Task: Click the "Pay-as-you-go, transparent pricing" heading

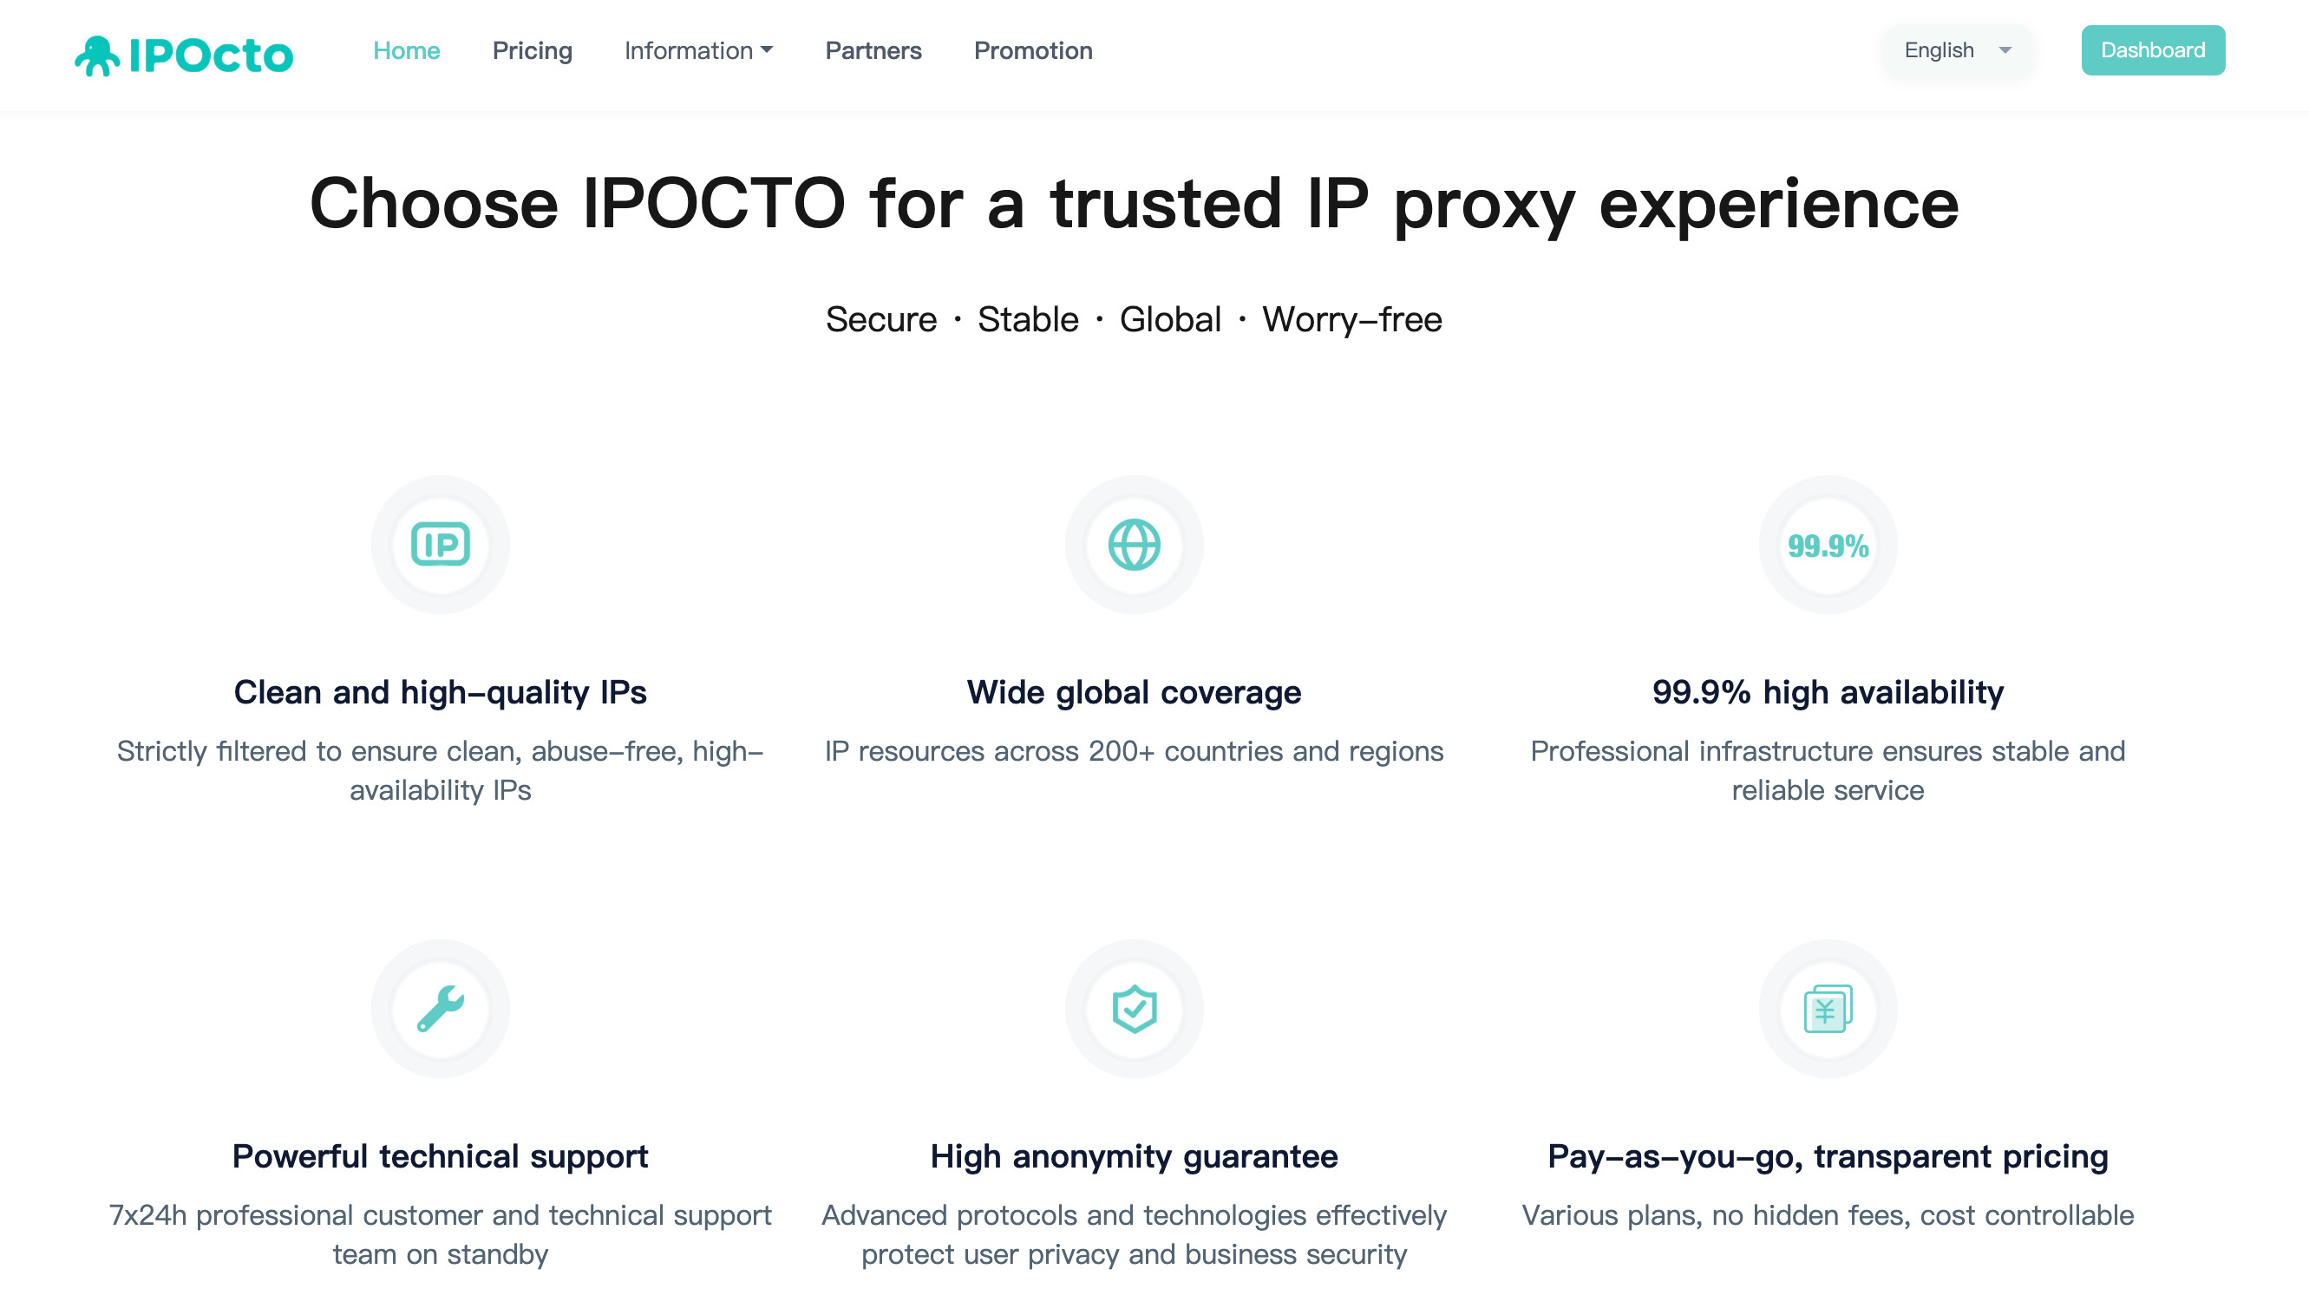Action: click(1827, 1156)
